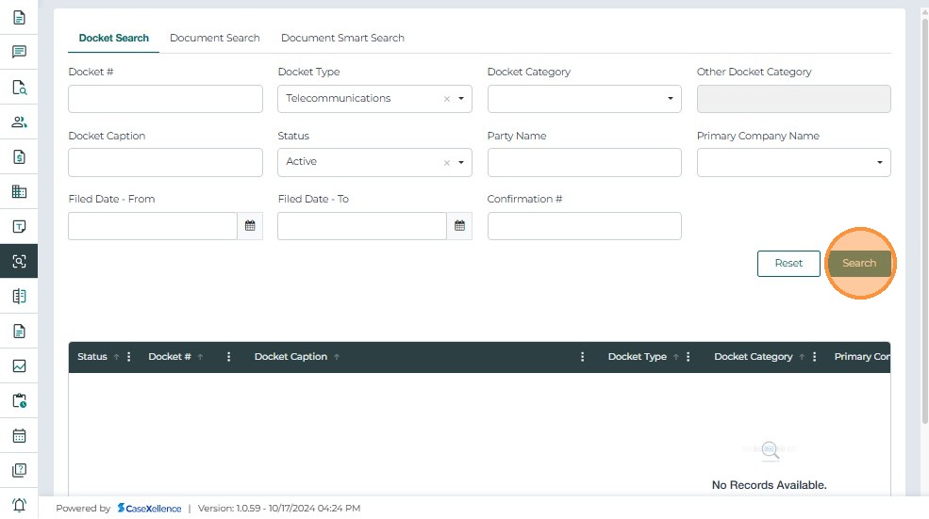929x519 pixels.
Task: Click the Party Name input field
Action: 584,162
